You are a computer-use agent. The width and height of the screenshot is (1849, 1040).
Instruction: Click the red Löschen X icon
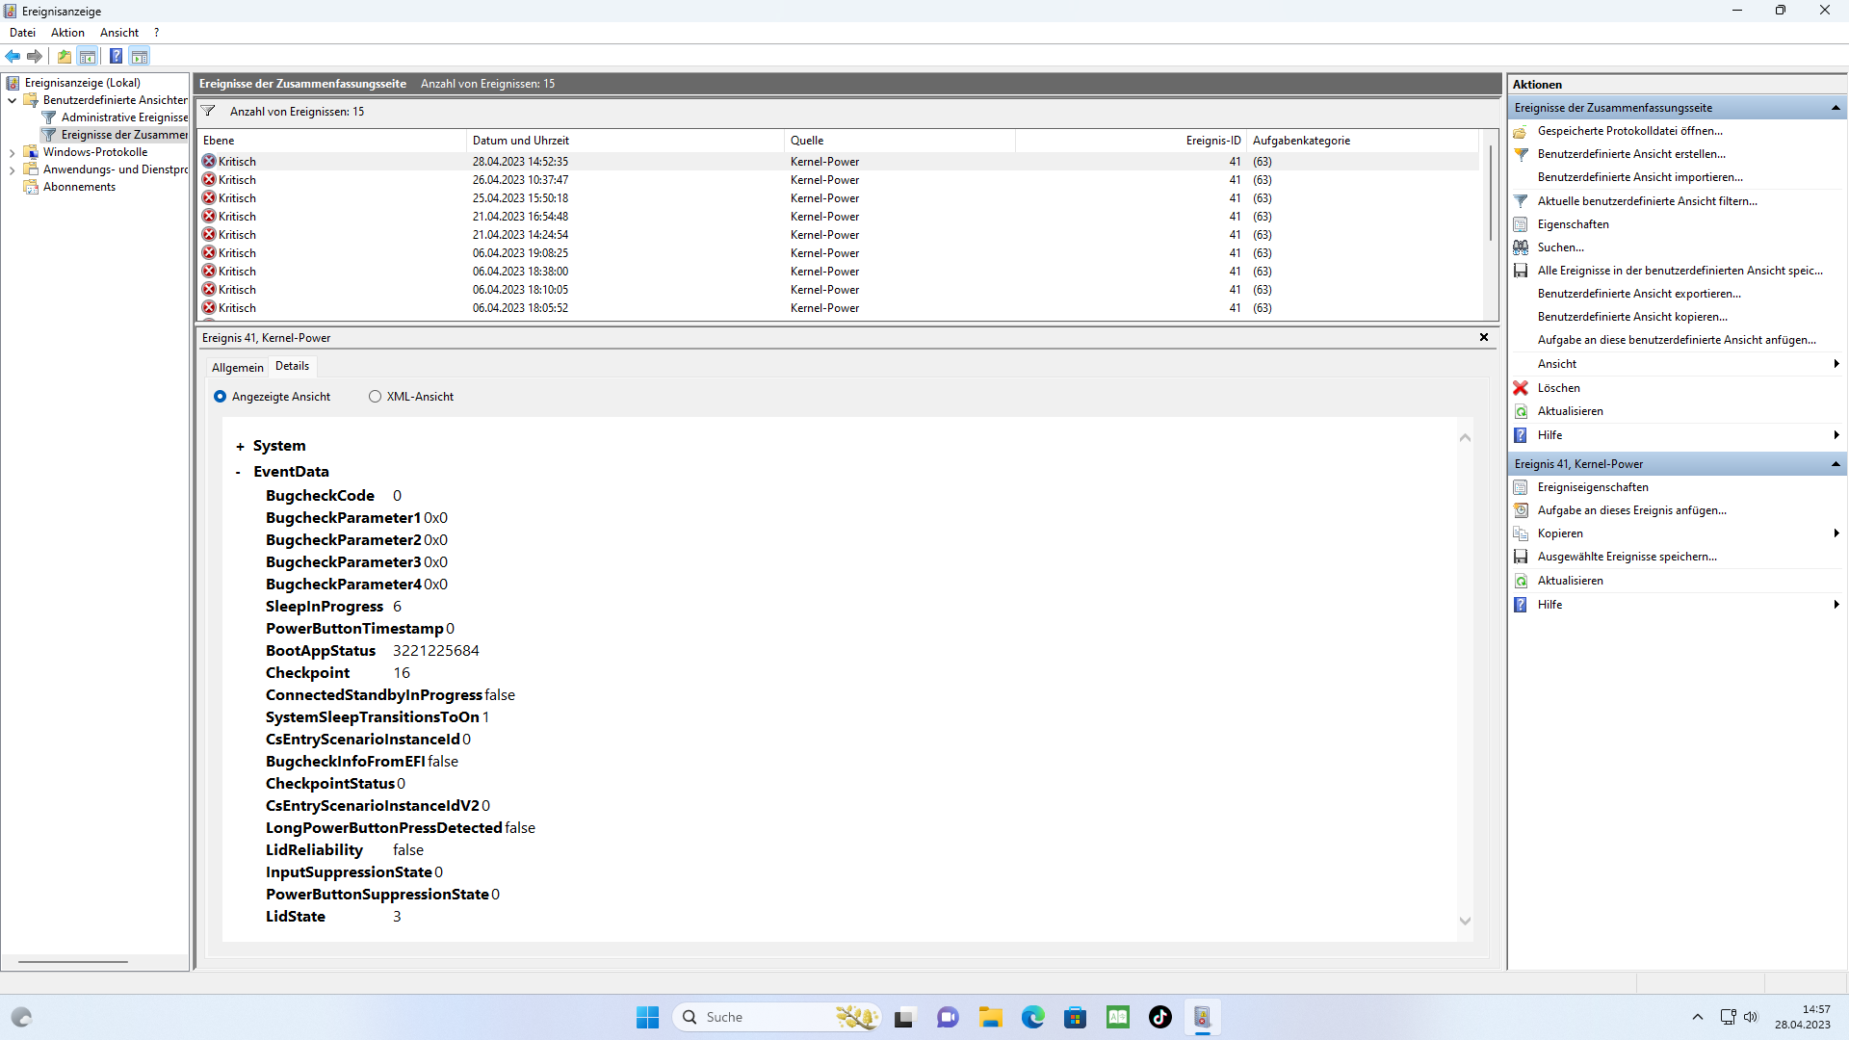click(1521, 388)
